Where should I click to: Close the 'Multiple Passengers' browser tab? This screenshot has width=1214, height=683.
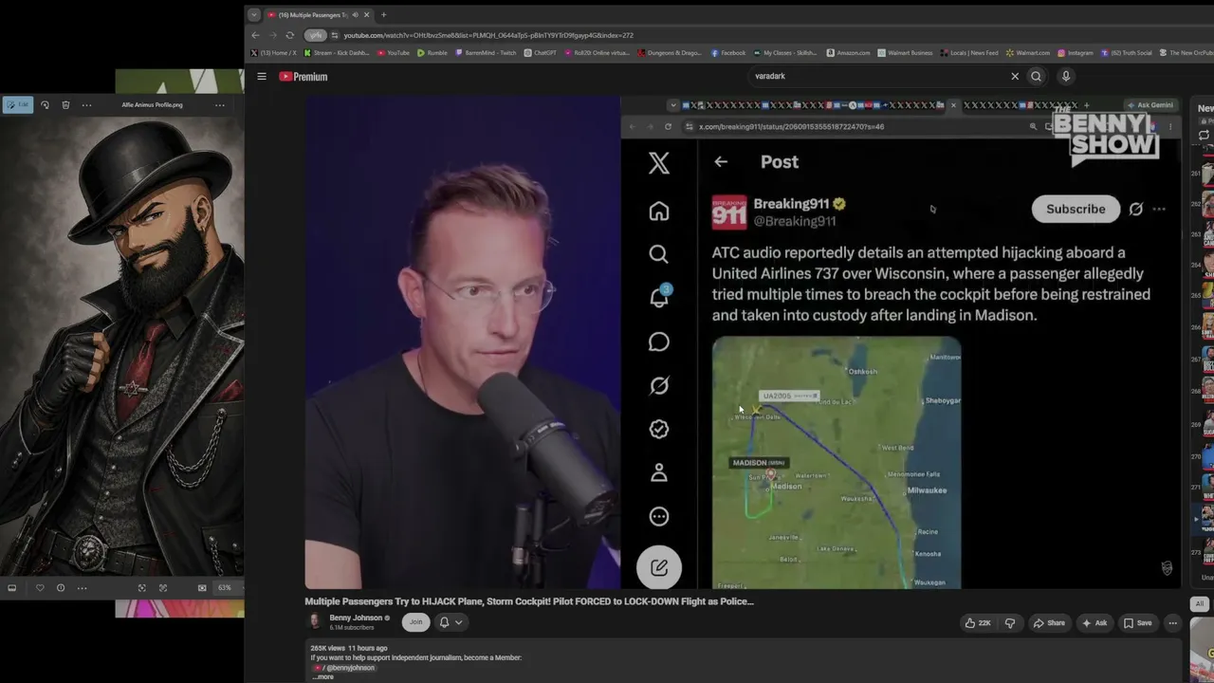tap(366, 15)
